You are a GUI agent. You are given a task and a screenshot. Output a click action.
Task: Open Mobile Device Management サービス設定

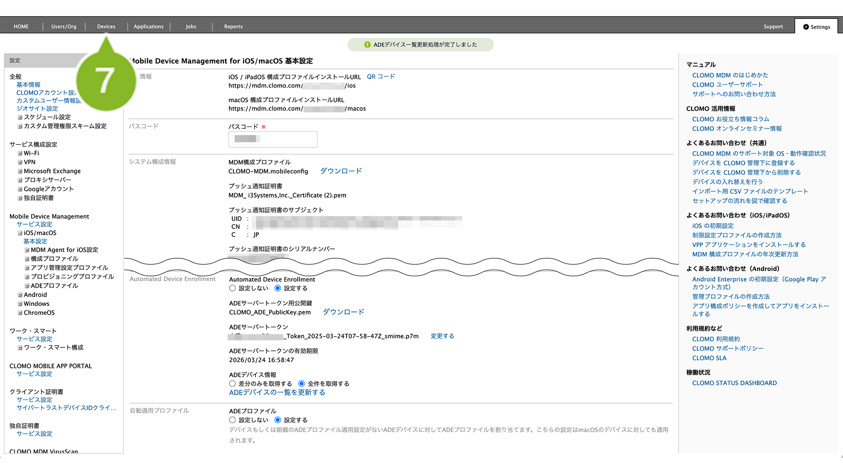(35, 224)
